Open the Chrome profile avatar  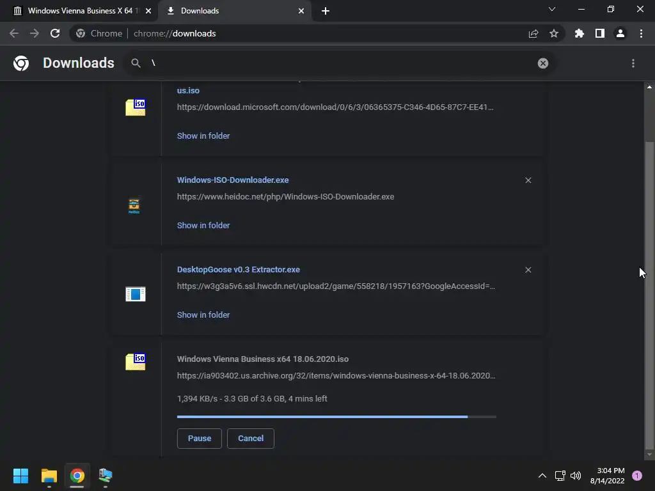620,33
